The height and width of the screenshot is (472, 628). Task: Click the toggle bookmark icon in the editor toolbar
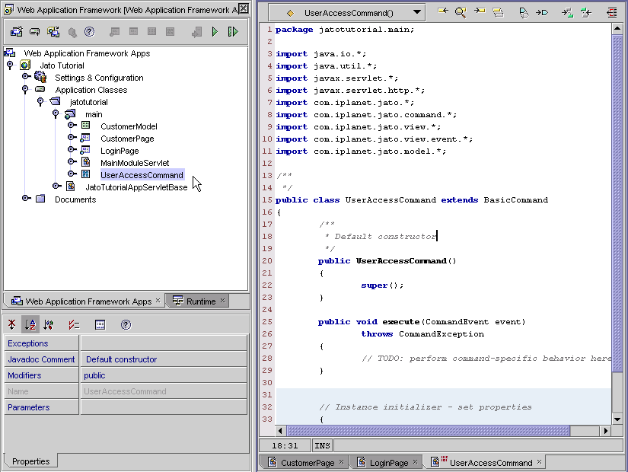tap(524, 13)
